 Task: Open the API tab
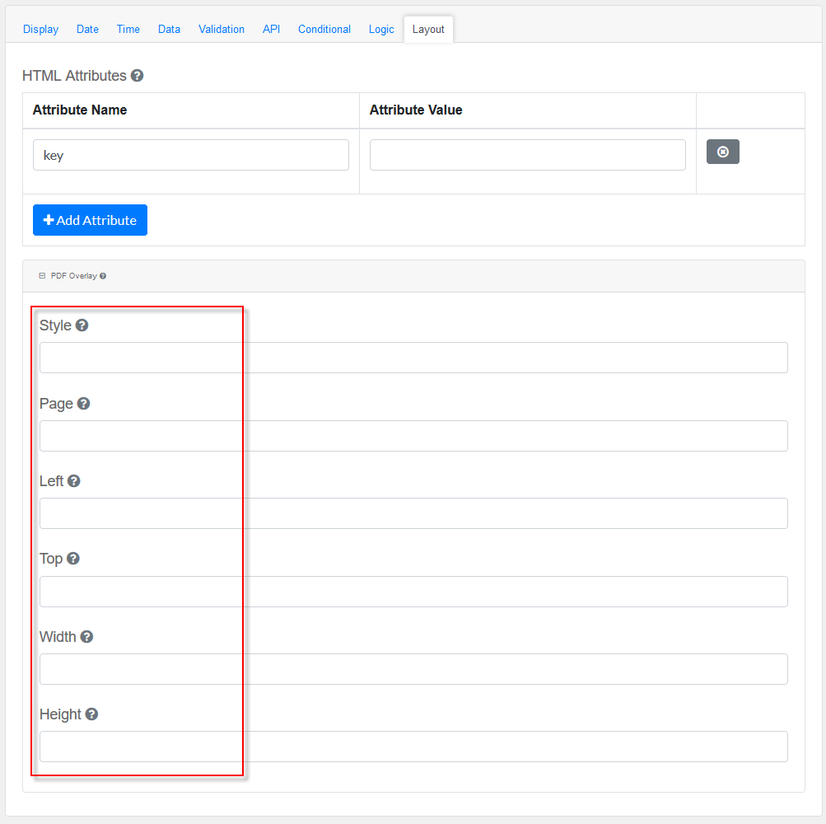(271, 29)
